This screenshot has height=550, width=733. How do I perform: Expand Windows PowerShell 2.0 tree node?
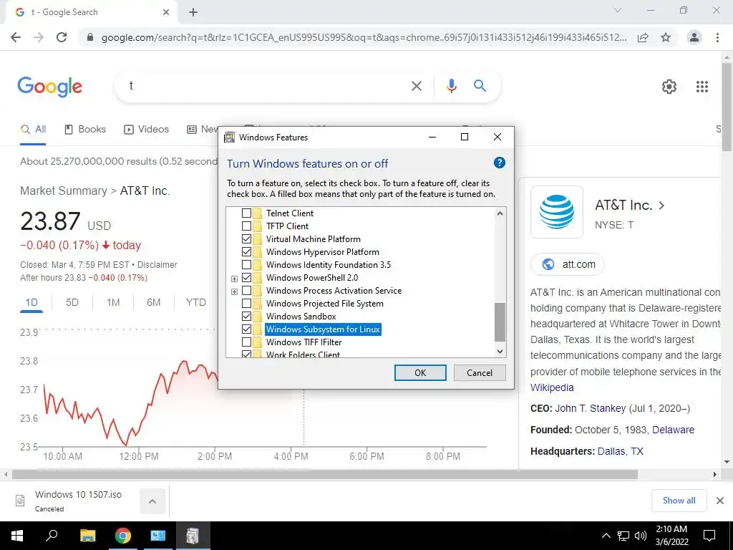[234, 279]
